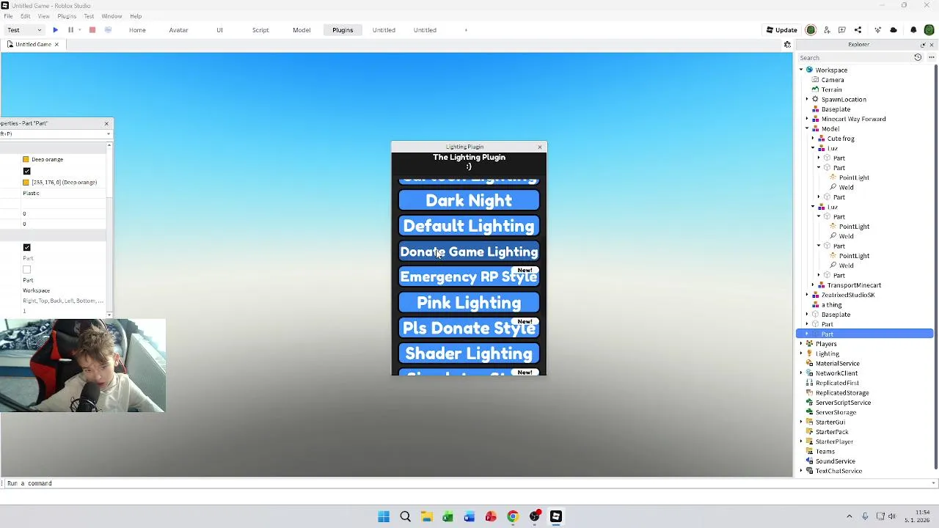The height and width of the screenshot is (528, 939).
Task: Show hidden tray icons chevron
Action: click(850, 516)
